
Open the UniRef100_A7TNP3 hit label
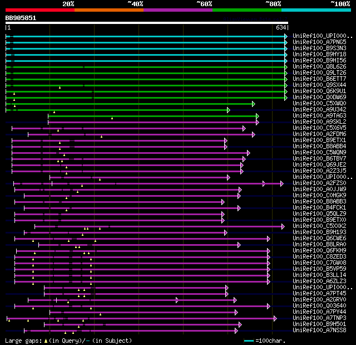pos(319,318)
